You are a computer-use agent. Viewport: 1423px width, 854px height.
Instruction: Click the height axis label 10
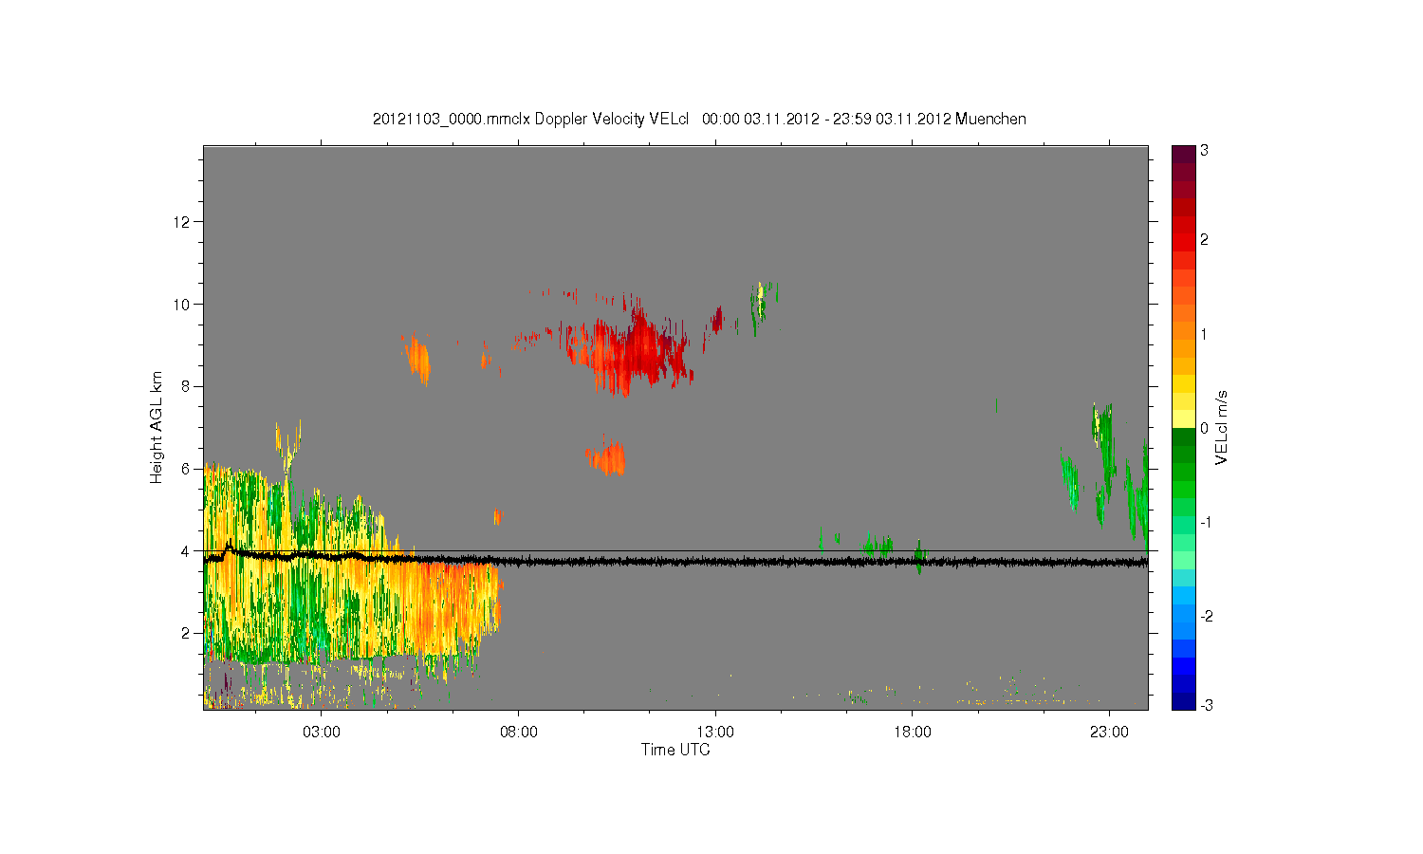(183, 305)
